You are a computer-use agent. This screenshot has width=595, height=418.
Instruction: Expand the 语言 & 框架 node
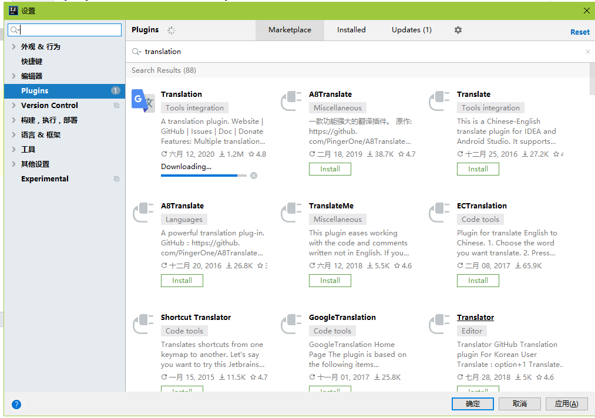point(14,134)
